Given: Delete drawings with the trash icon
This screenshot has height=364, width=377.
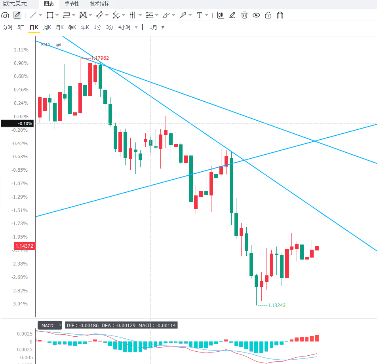Looking at the screenshot, I should click(x=244, y=15).
